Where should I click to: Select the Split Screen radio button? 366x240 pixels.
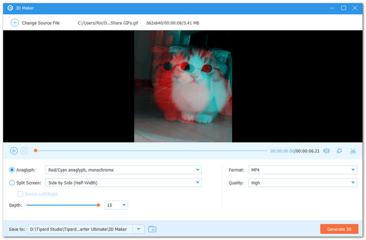point(12,183)
